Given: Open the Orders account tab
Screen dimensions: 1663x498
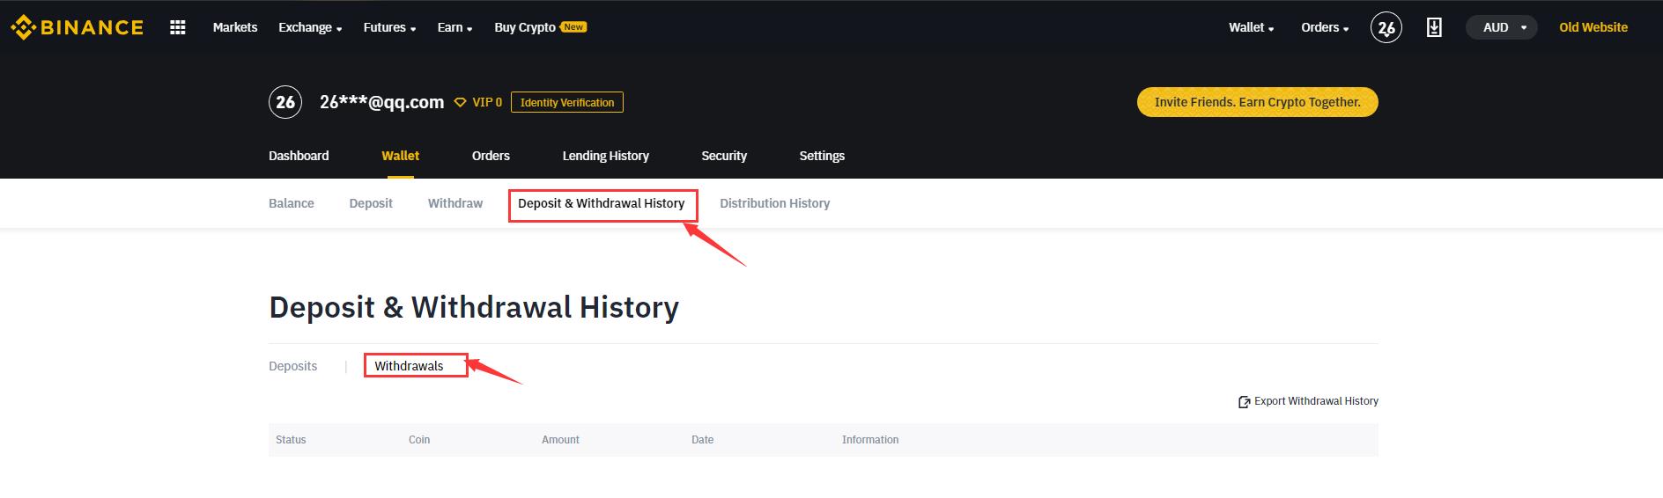Looking at the screenshot, I should point(491,156).
